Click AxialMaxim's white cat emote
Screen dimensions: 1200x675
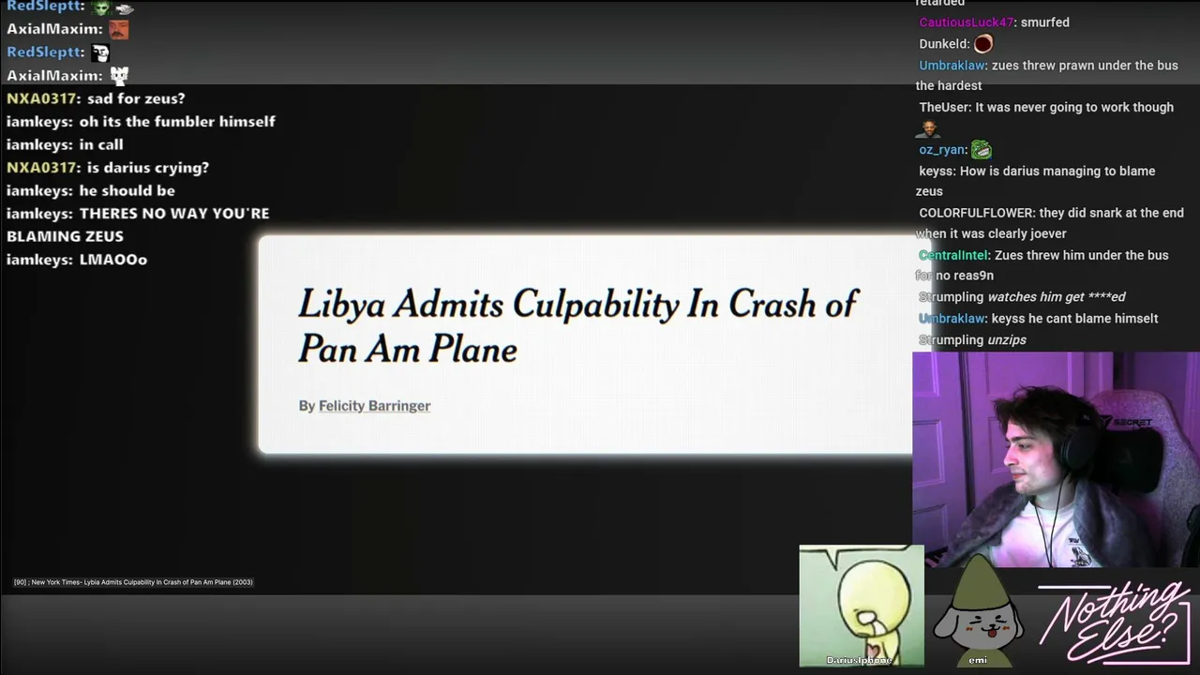[x=118, y=75]
